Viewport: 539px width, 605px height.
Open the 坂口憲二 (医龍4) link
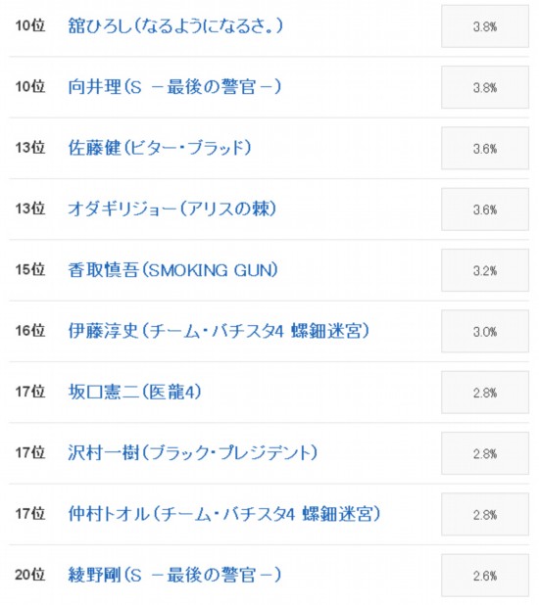(135, 392)
